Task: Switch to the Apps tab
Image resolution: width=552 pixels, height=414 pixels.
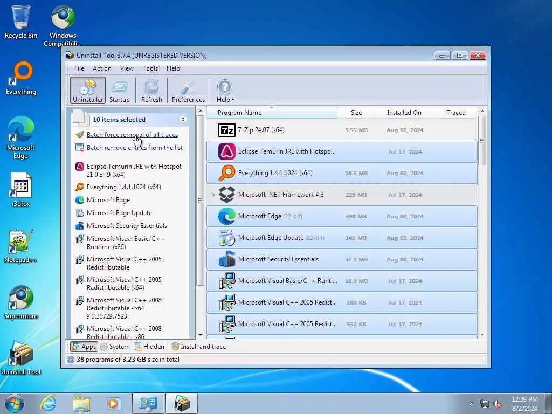Action: (84, 347)
